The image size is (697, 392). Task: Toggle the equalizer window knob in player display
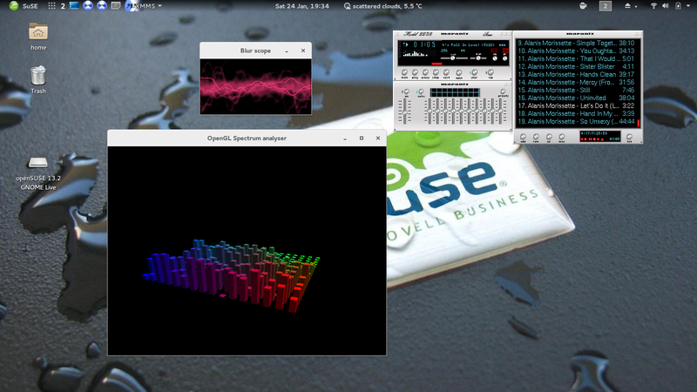click(x=495, y=58)
